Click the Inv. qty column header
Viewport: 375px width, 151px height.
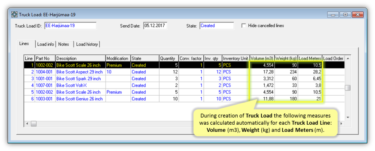click(x=213, y=58)
